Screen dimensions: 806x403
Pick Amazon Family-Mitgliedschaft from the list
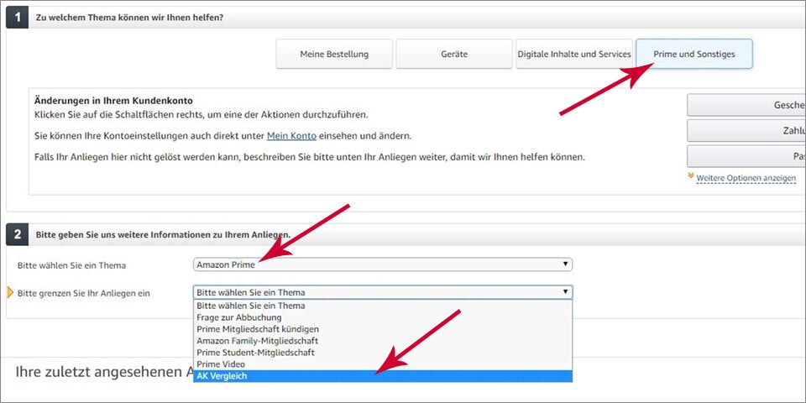click(383, 341)
